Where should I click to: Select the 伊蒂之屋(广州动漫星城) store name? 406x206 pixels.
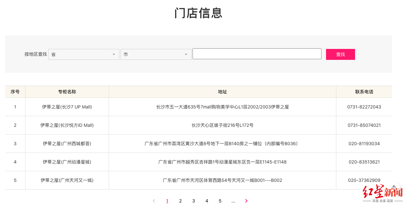click(67, 162)
